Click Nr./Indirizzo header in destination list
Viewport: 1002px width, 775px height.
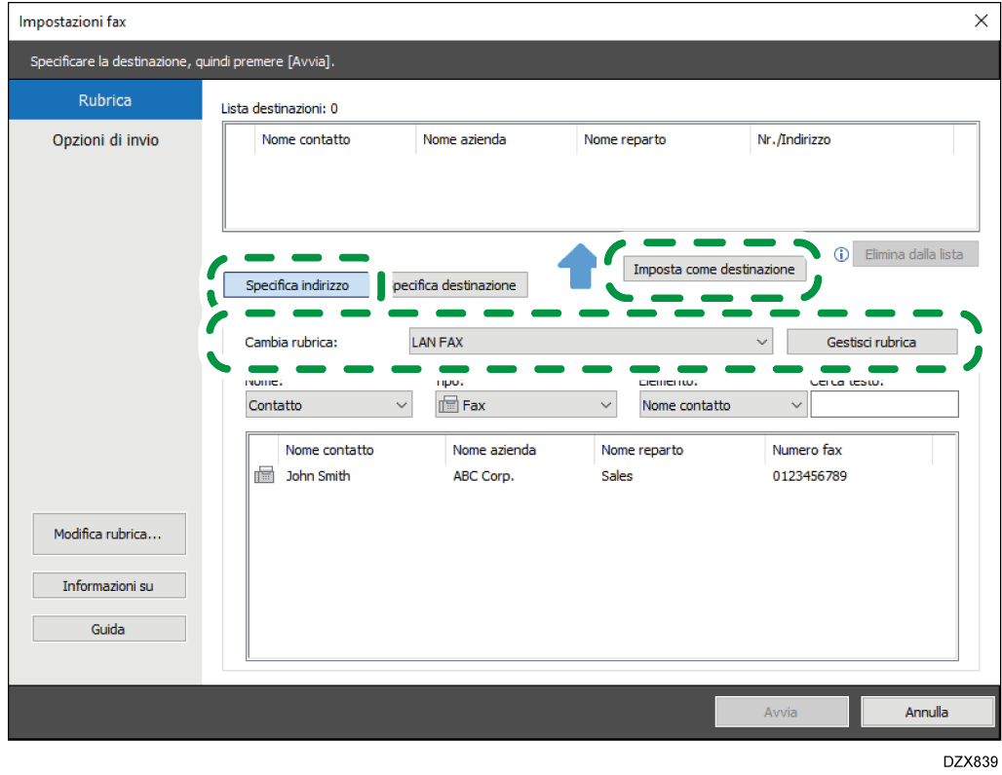coord(851,139)
